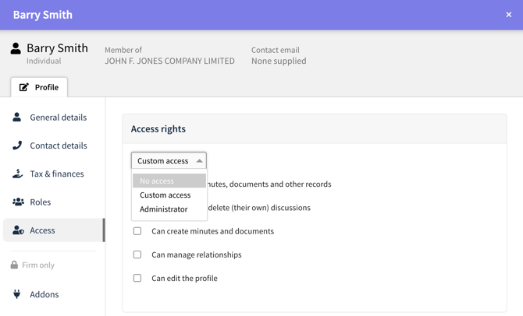Click the Contact details phone icon
This screenshot has height=316, width=523.
click(17, 146)
